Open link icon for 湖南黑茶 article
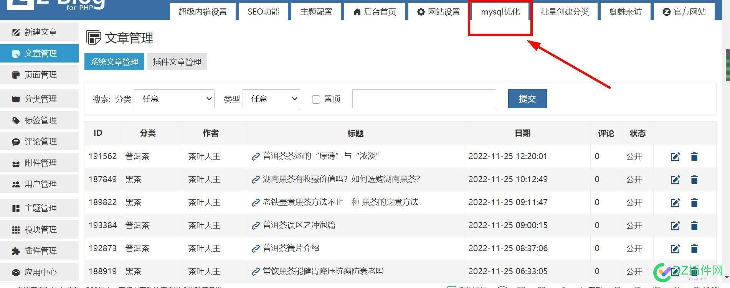The image size is (730, 288). tap(256, 179)
